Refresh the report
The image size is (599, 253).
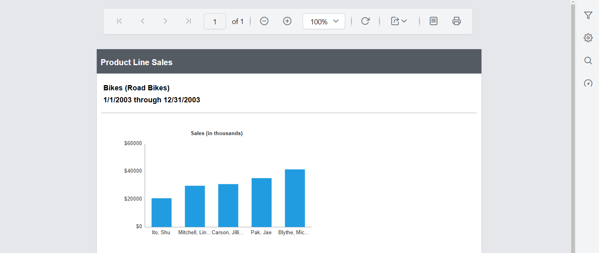tap(365, 21)
